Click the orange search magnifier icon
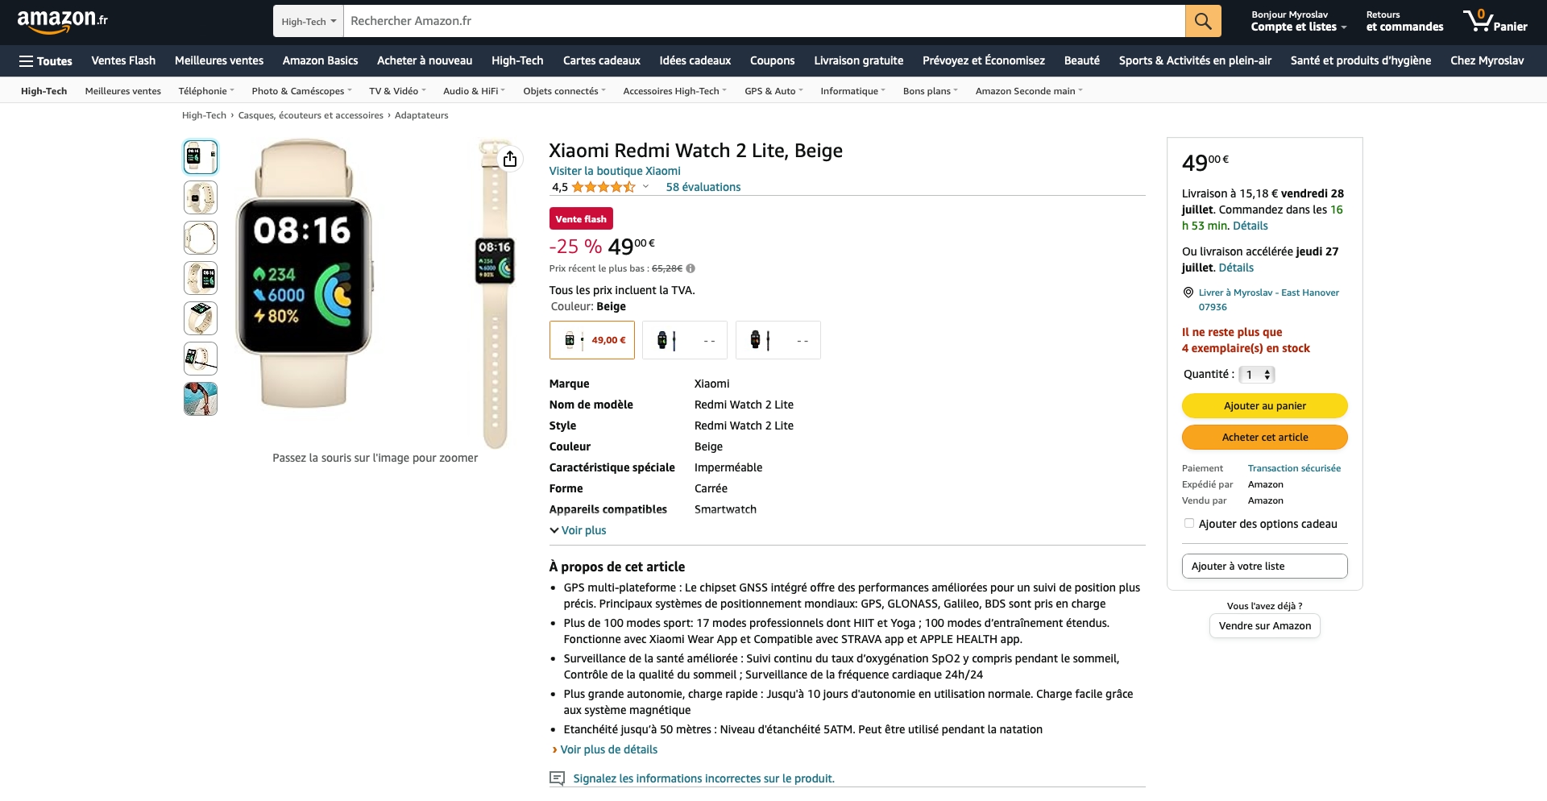This screenshot has width=1547, height=801. tap(1203, 21)
